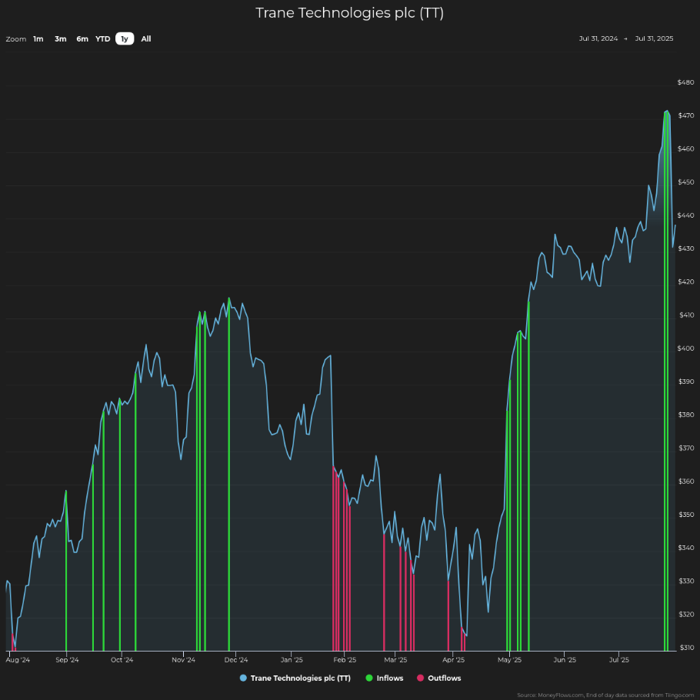Click the $400 price axis label
This screenshot has height=700, width=700.
[x=685, y=348]
